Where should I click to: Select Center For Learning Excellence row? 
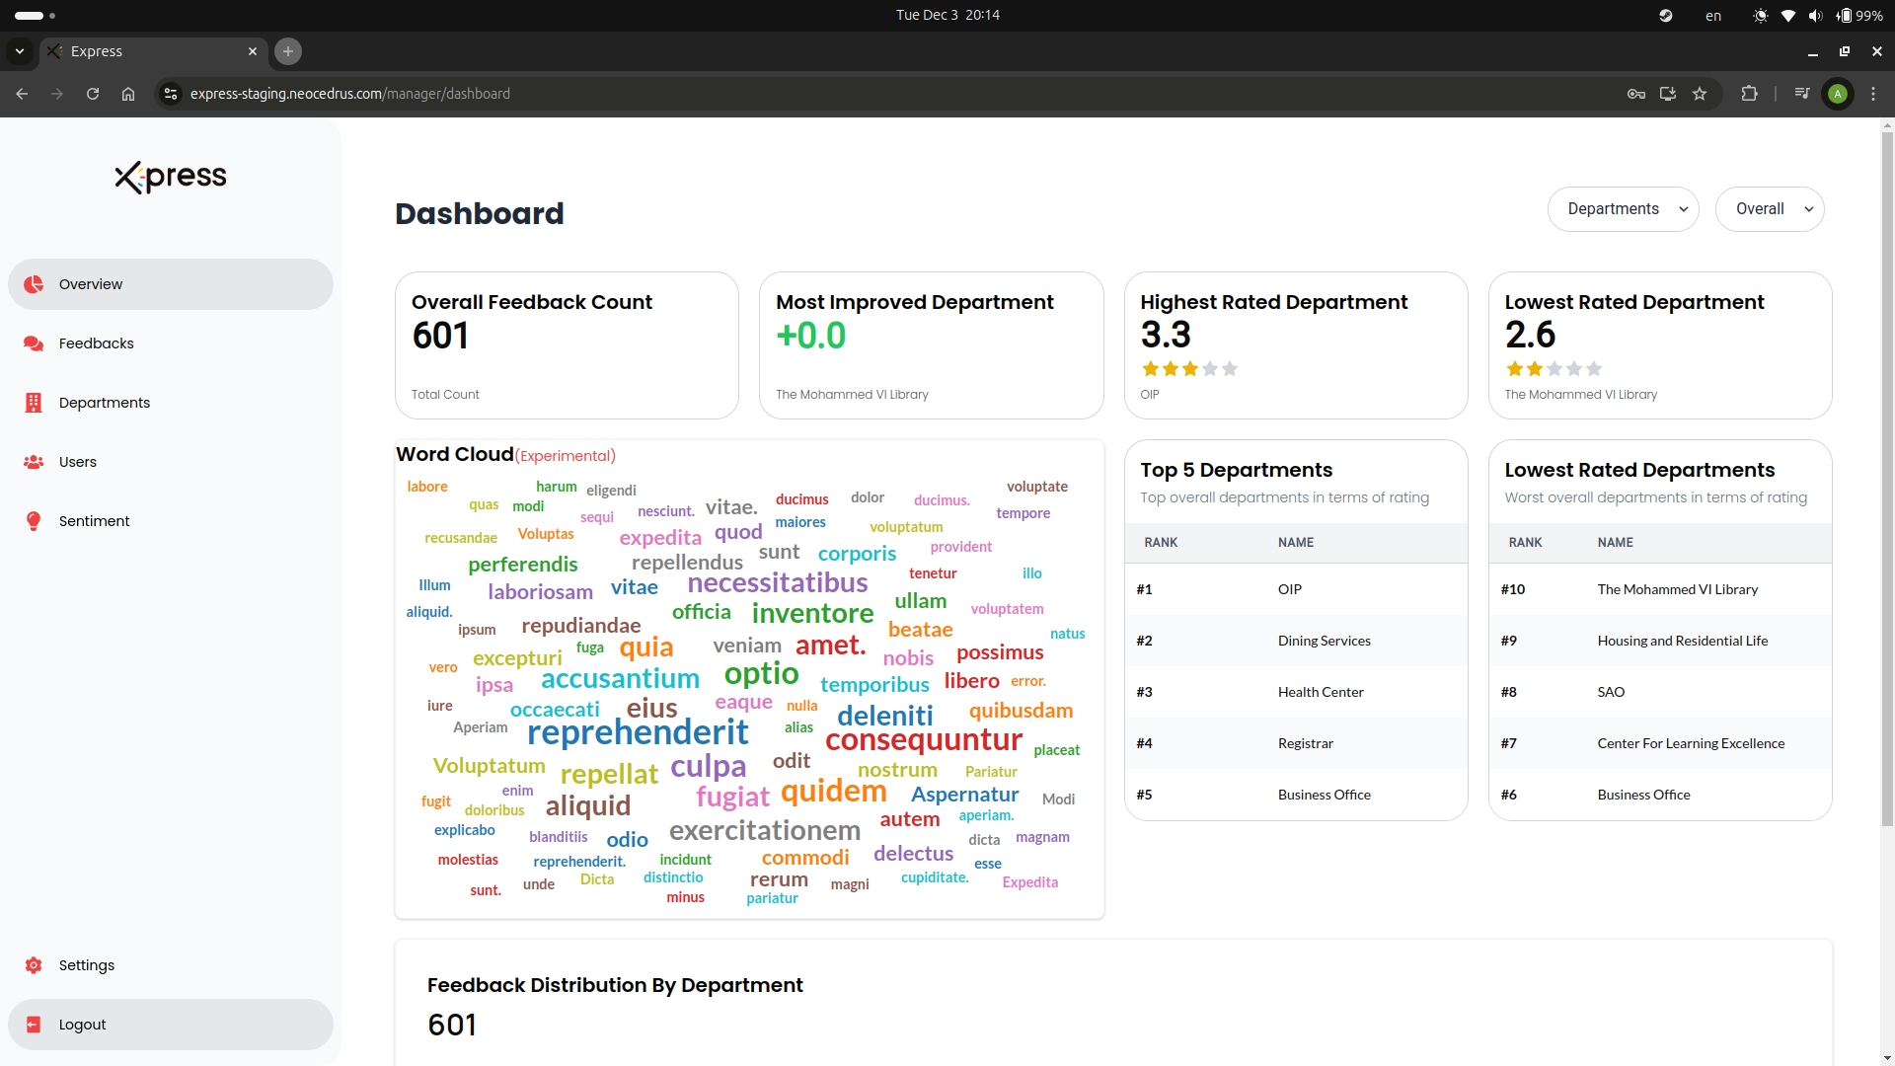point(1660,743)
